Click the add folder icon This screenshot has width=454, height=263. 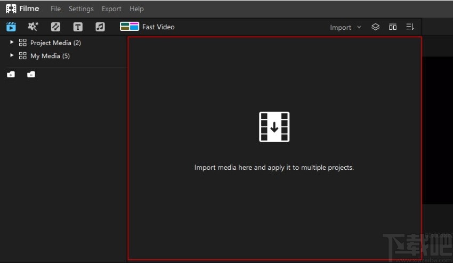(11, 75)
